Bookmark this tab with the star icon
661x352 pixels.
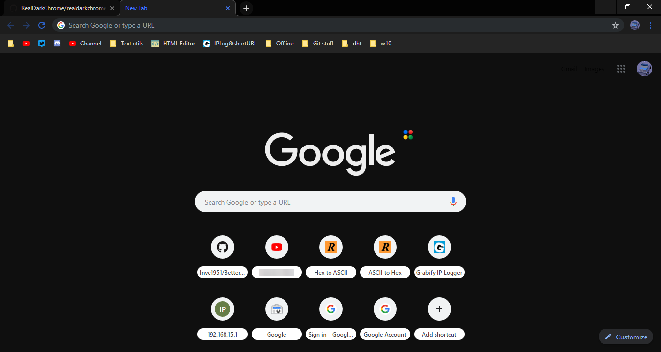click(616, 25)
